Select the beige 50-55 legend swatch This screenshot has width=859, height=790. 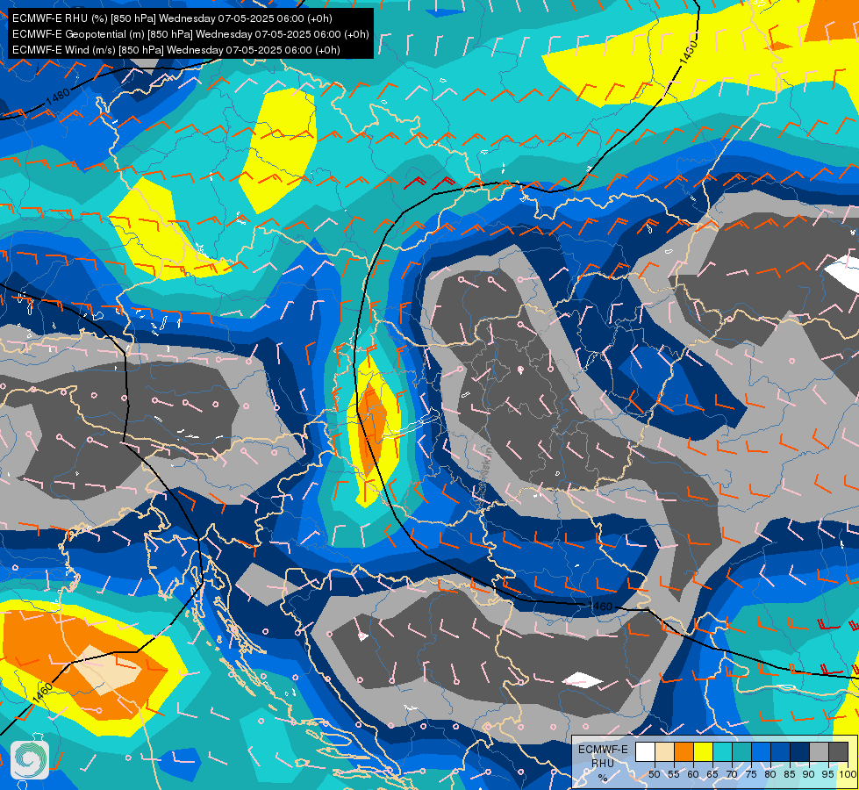click(664, 751)
